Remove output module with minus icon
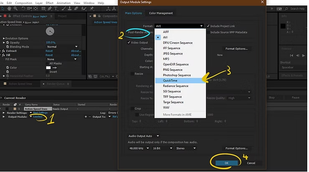309x172 pixels. coord(90,117)
